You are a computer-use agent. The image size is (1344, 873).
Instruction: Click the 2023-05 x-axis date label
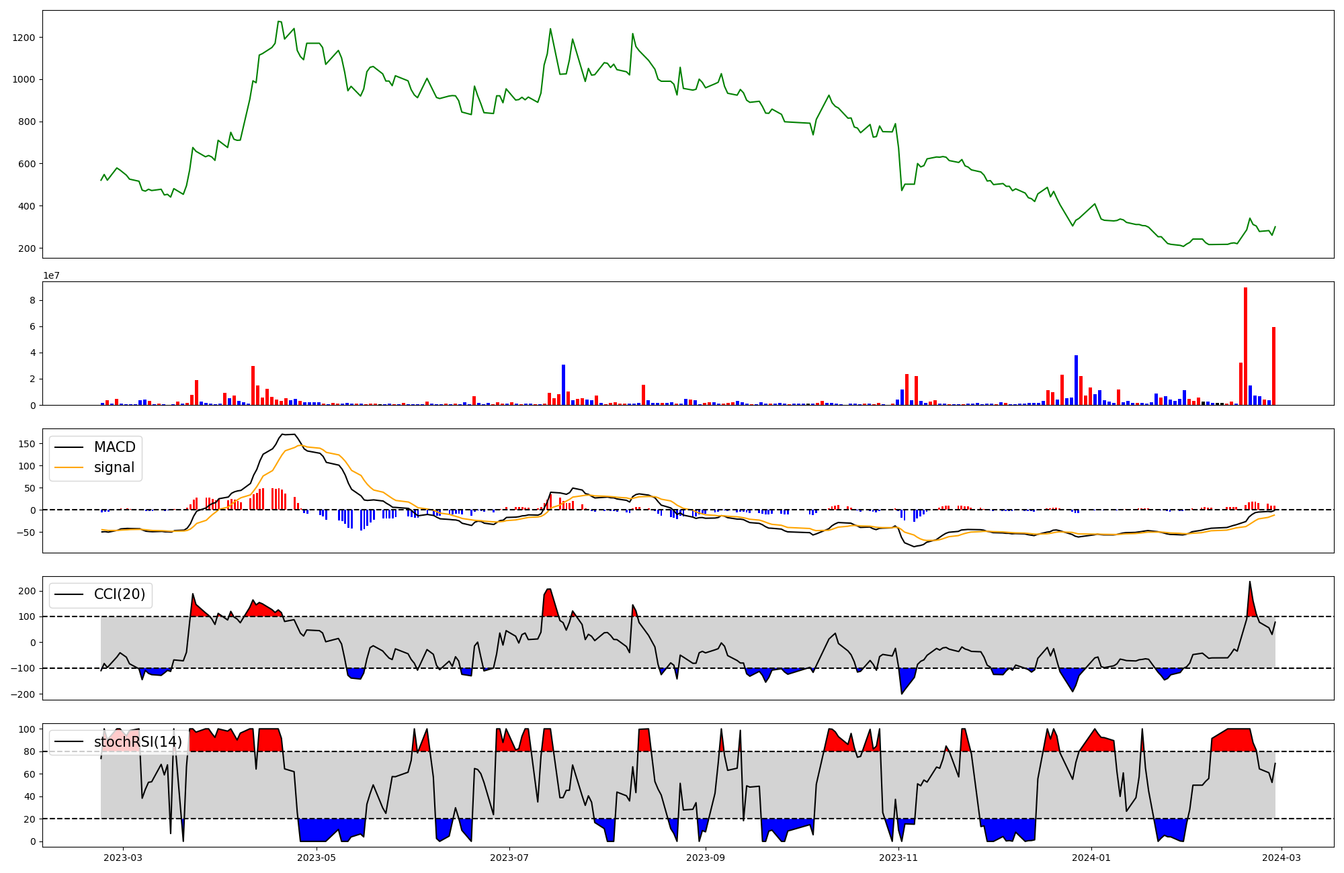click(316, 857)
